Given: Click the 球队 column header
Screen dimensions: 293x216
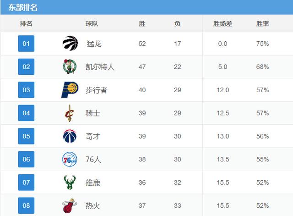Looking at the screenshot, I should [x=92, y=23].
